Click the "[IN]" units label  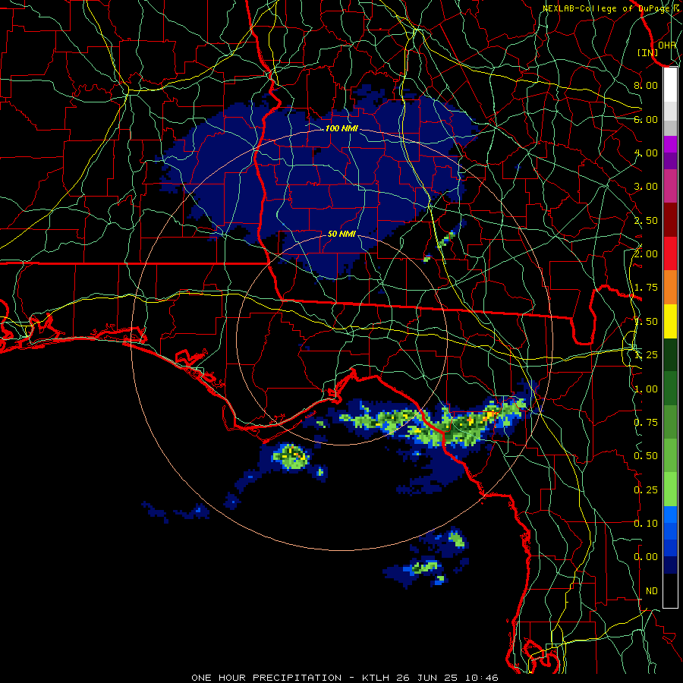point(648,52)
